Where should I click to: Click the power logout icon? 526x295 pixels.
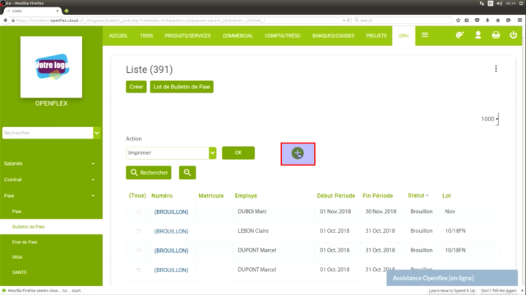click(x=513, y=34)
